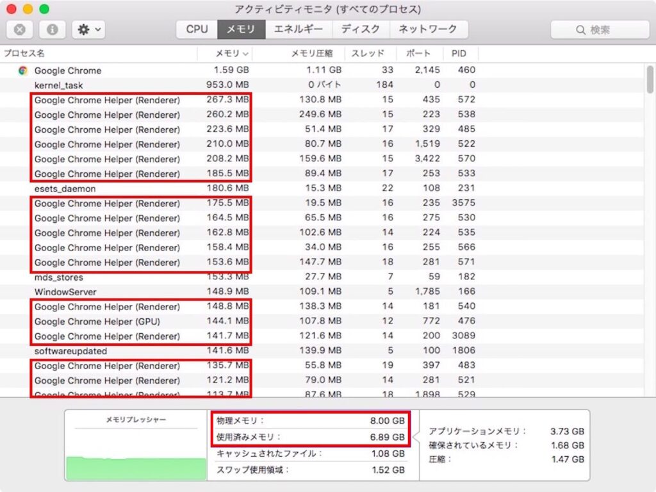The width and height of the screenshot is (656, 492).
Task: Click スワップ使用領域 1.52 GB entry
Action: click(x=311, y=470)
